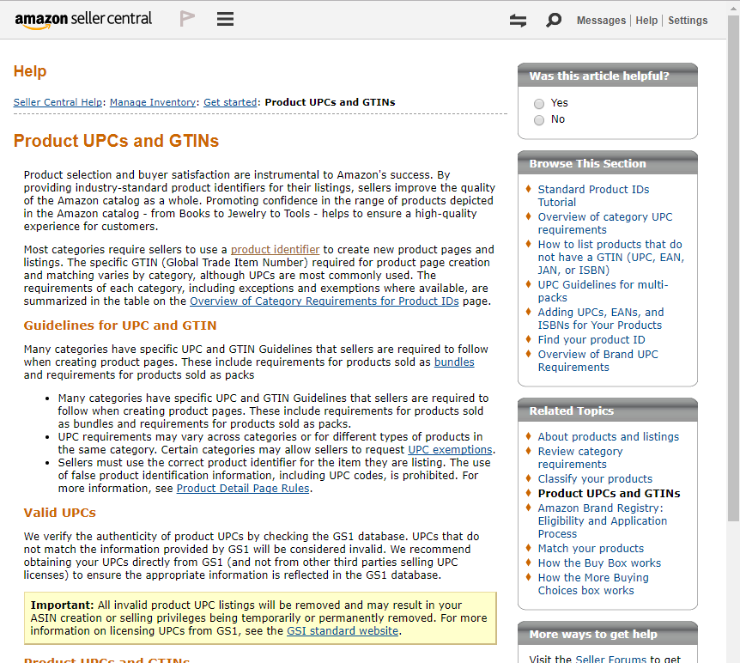
Task: Open About products and listings
Action: pyautogui.click(x=609, y=436)
